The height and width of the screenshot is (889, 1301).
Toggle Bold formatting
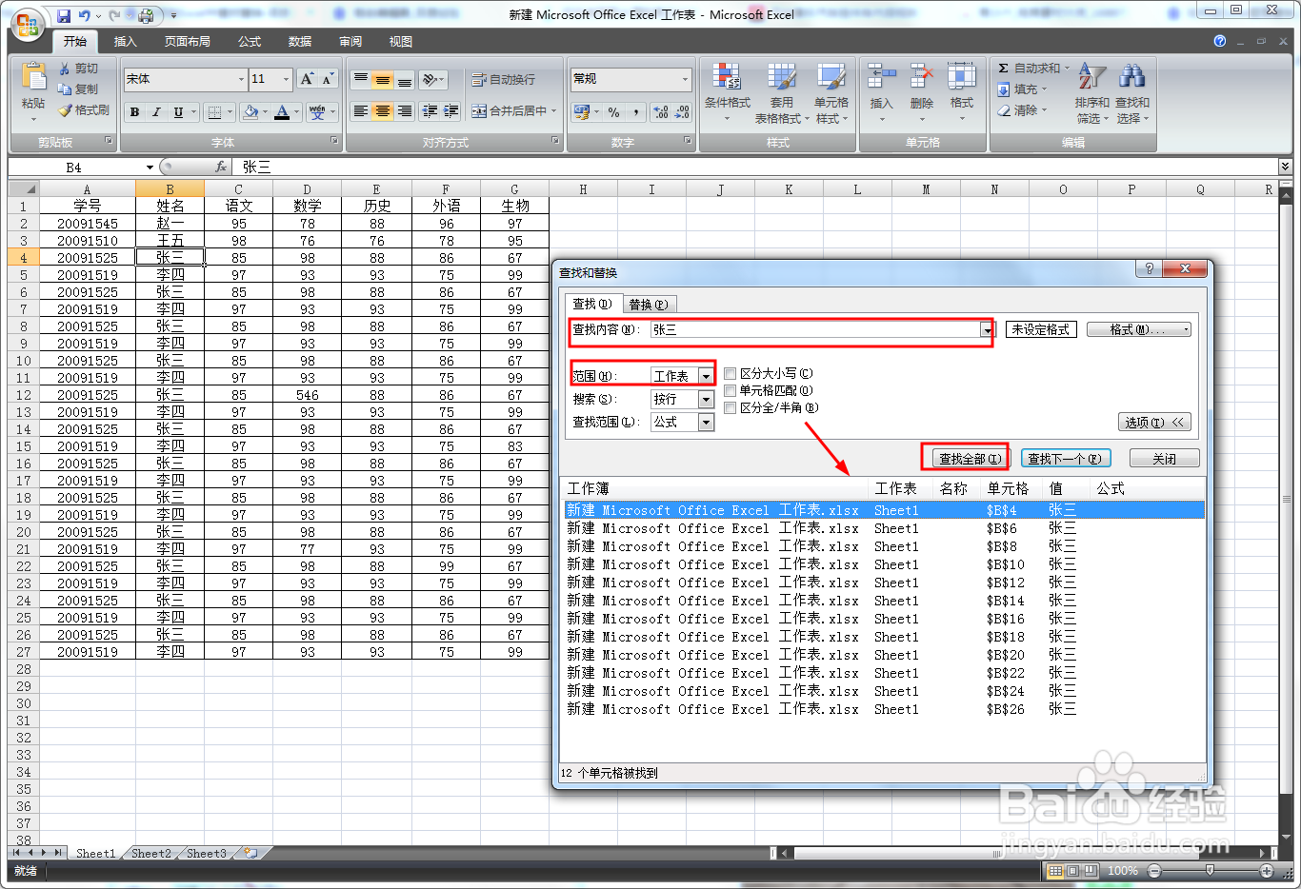coord(134,112)
